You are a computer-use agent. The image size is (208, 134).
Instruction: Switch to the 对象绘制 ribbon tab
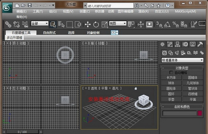(x=93, y=33)
